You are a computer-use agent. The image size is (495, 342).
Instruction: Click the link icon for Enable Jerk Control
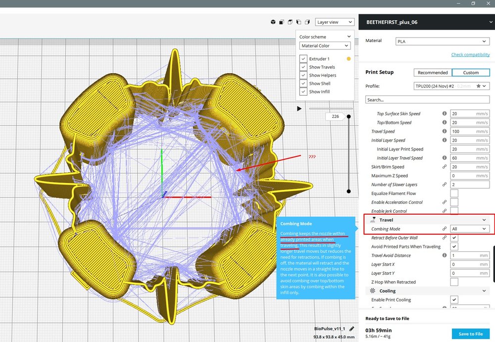click(444, 211)
